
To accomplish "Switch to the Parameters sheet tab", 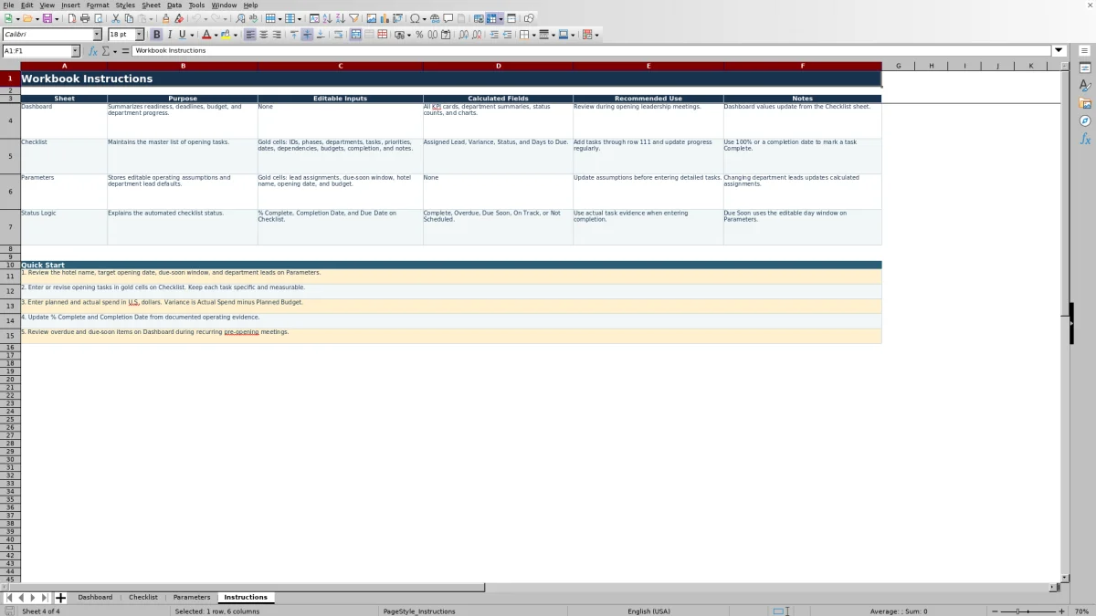I will (x=192, y=598).
